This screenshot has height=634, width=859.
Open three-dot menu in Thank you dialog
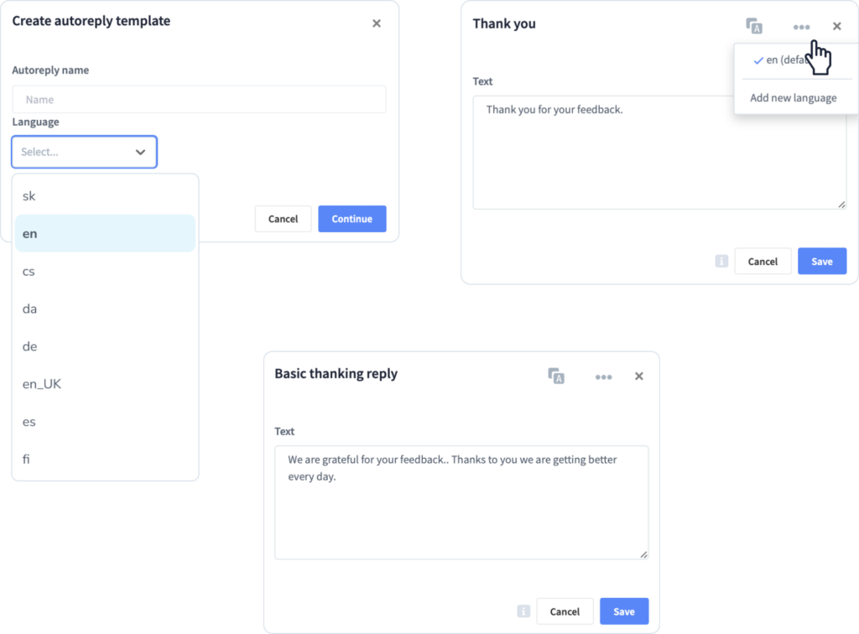801,27
